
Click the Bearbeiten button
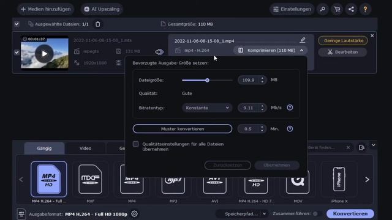(x=343, y=52)
